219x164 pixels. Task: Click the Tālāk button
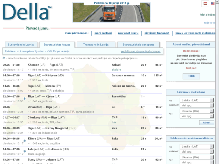(191, 76)
